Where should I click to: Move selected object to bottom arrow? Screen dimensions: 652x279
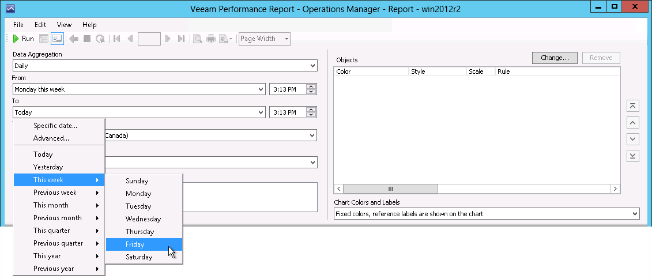(632, 156)
